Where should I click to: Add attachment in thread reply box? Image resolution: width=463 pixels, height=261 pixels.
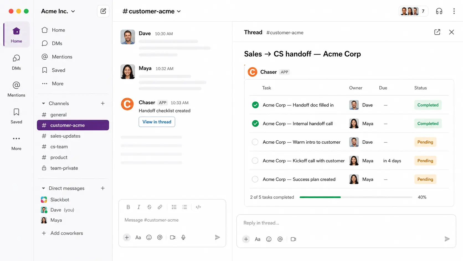246,239
